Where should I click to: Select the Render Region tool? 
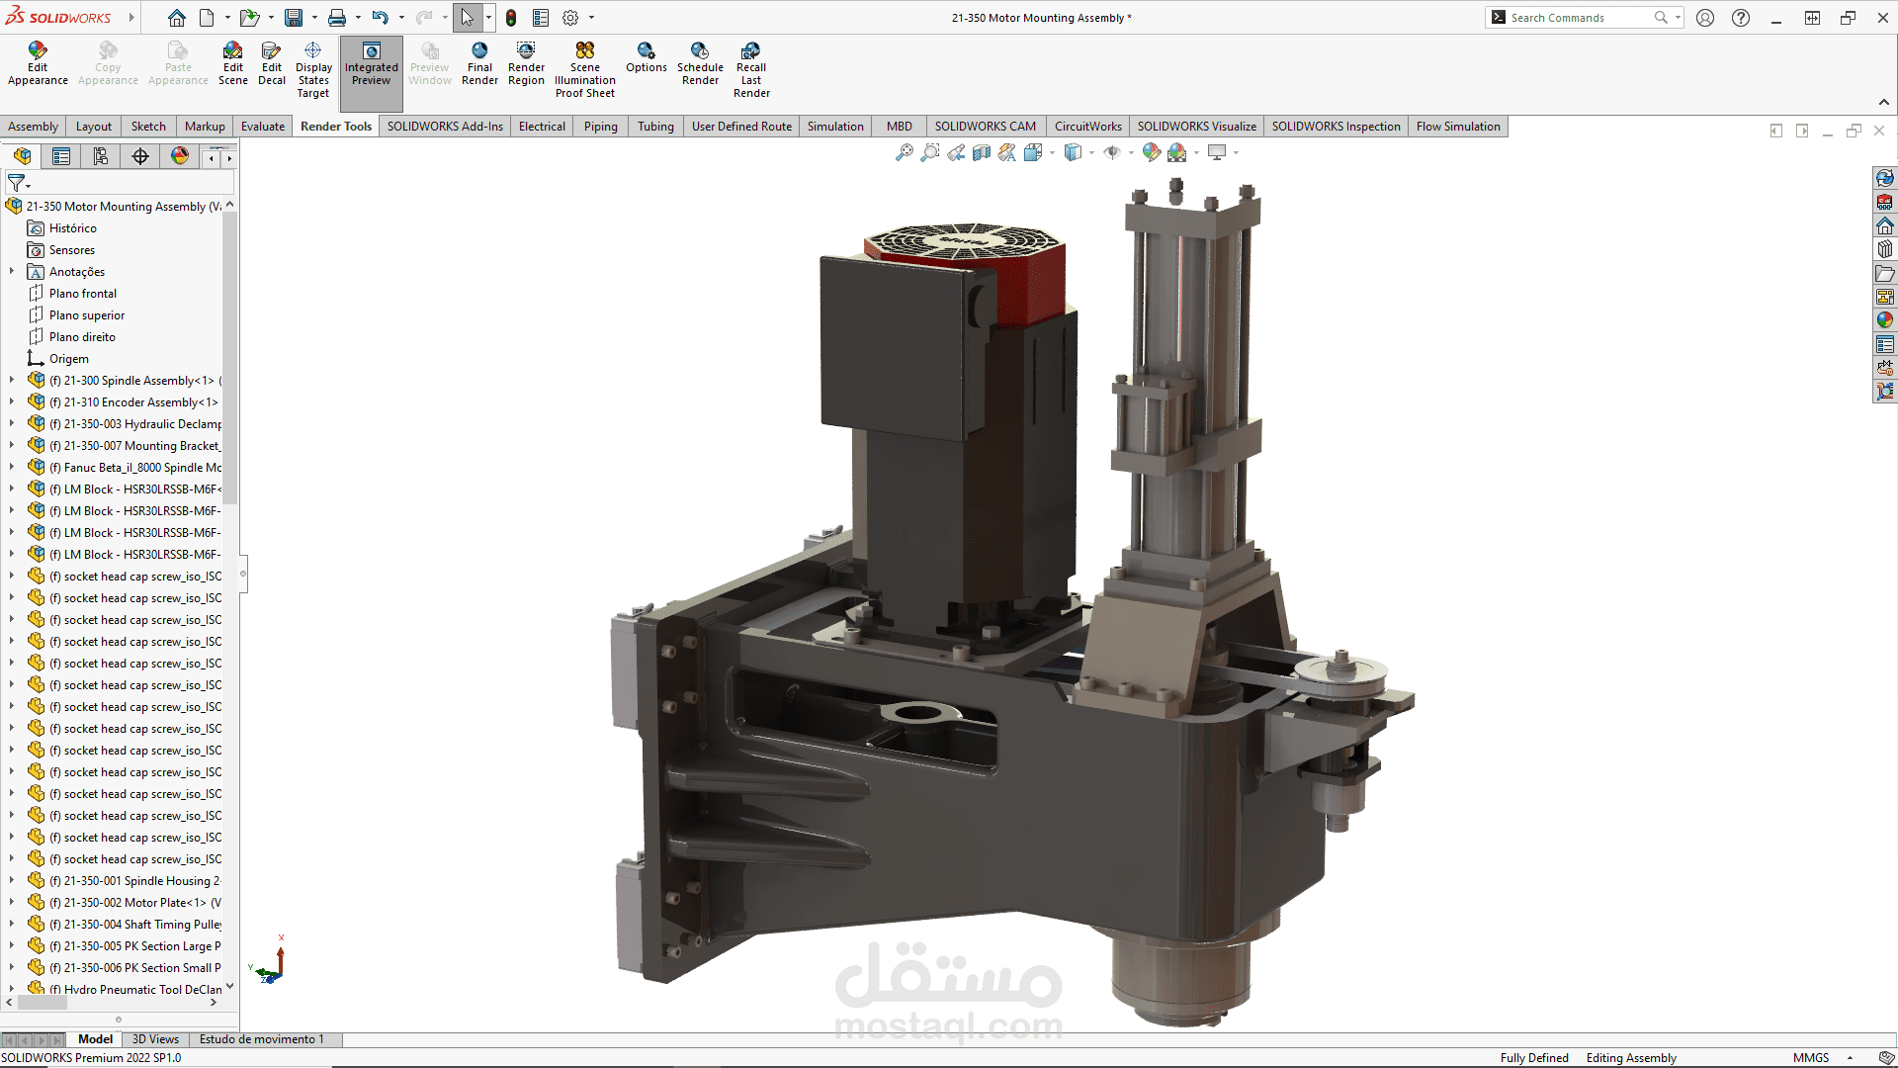pyautogui.click(x=526, y=51)
